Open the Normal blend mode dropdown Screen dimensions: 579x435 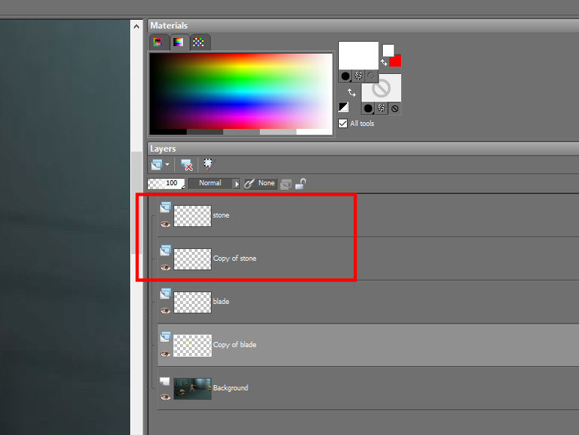point(214,183)
